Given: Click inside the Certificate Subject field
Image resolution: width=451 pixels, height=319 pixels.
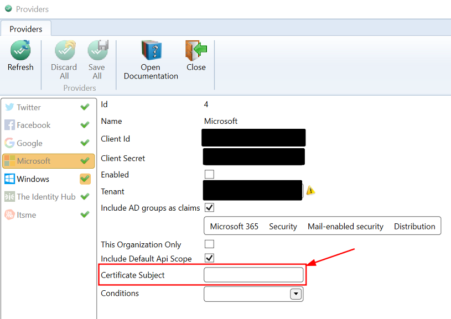Looking at the screenshot, I should coord(253,275).
